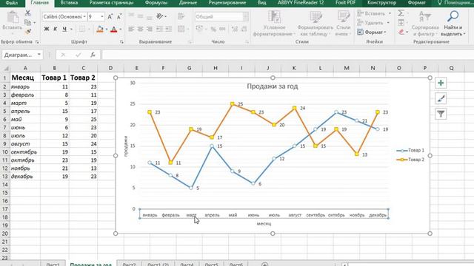
Task: Toggle bold (Ж) formatting
Action: point(47,29)
